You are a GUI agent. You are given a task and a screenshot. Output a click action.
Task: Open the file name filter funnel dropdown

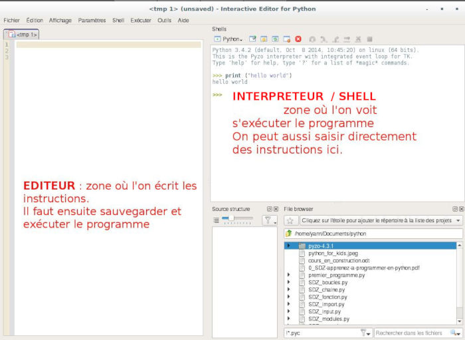coord(365,333)
